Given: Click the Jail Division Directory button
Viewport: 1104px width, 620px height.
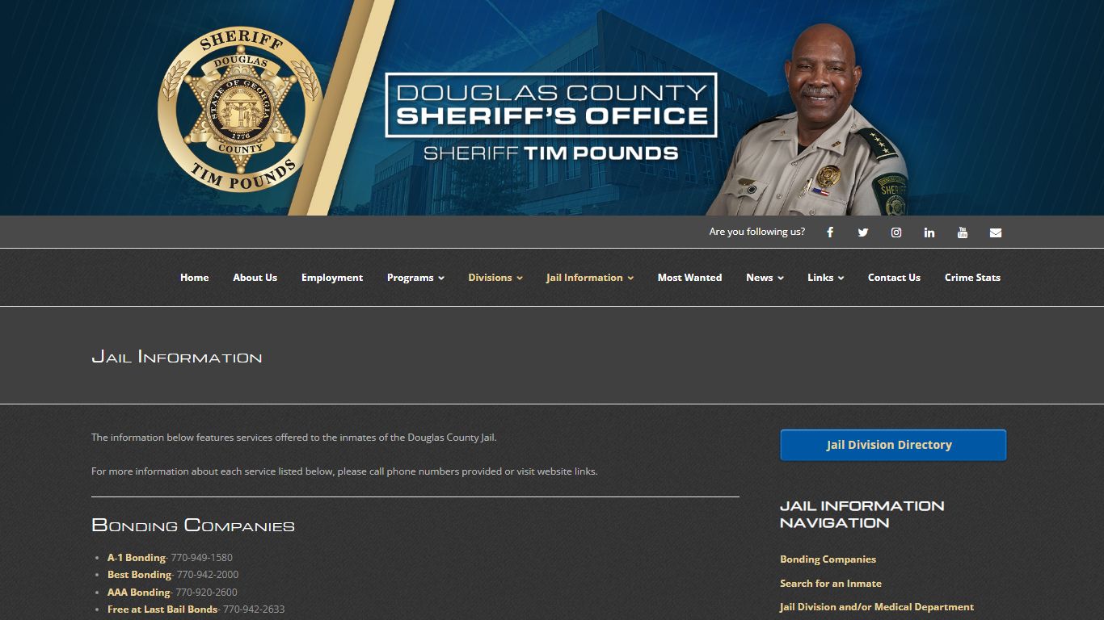Looking at the screenshot, I should [893, 445].
